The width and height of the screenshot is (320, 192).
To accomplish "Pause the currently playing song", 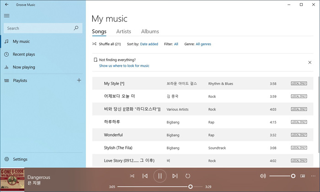I will point(160,176).
